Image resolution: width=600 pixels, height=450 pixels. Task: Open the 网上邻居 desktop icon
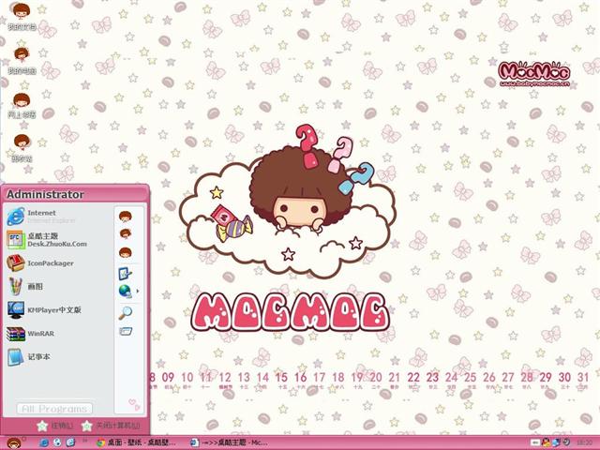click(22, 104)
